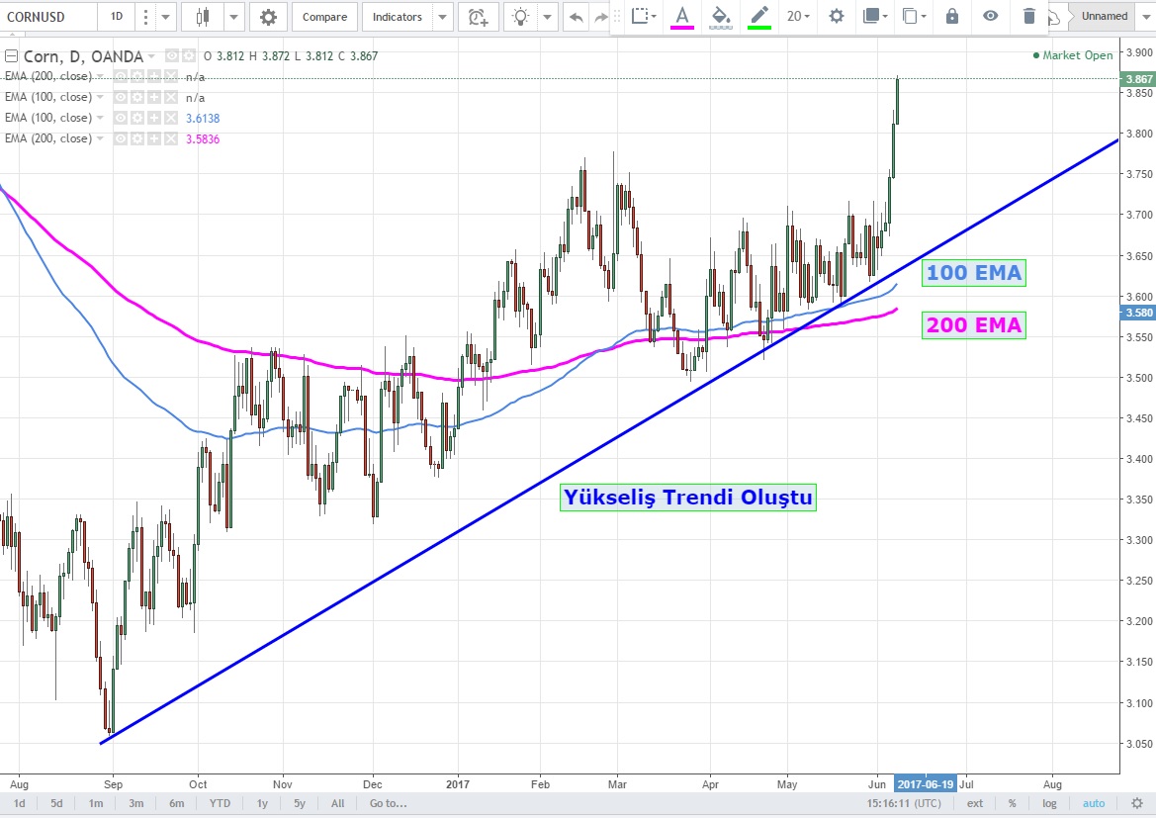Enable percent scale option
The image size is (1156, 818).
pos(1012,803)
